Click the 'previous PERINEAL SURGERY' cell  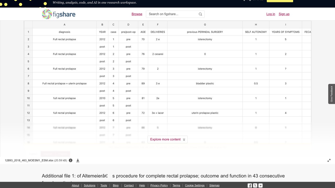(x=205, y=32)
